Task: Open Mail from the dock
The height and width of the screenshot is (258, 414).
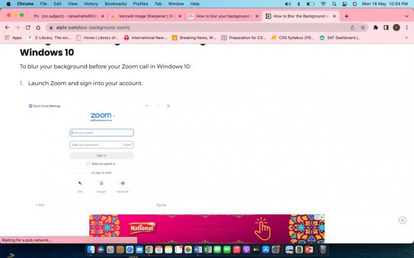Action: point(140,249)
